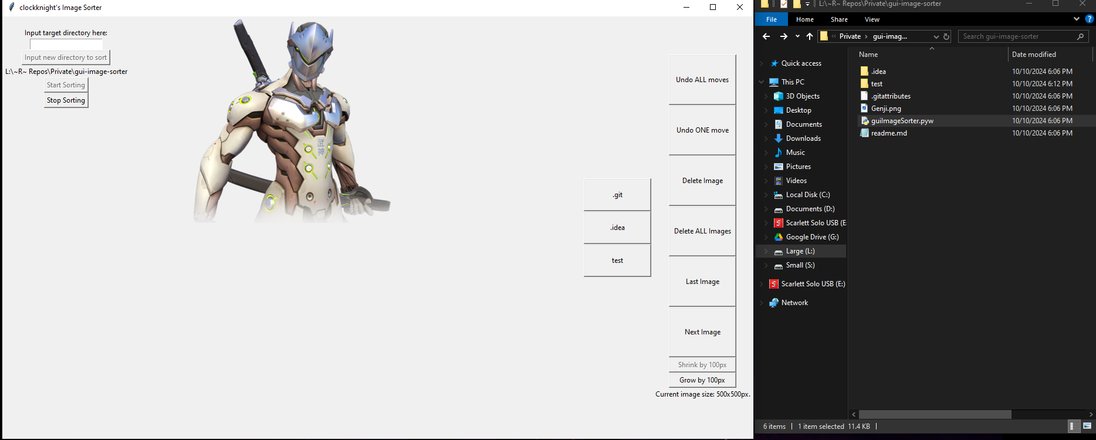Switch to large thumbnails view icon
The width and height of the screenshot is (1096, 440).
point(1087,427)
